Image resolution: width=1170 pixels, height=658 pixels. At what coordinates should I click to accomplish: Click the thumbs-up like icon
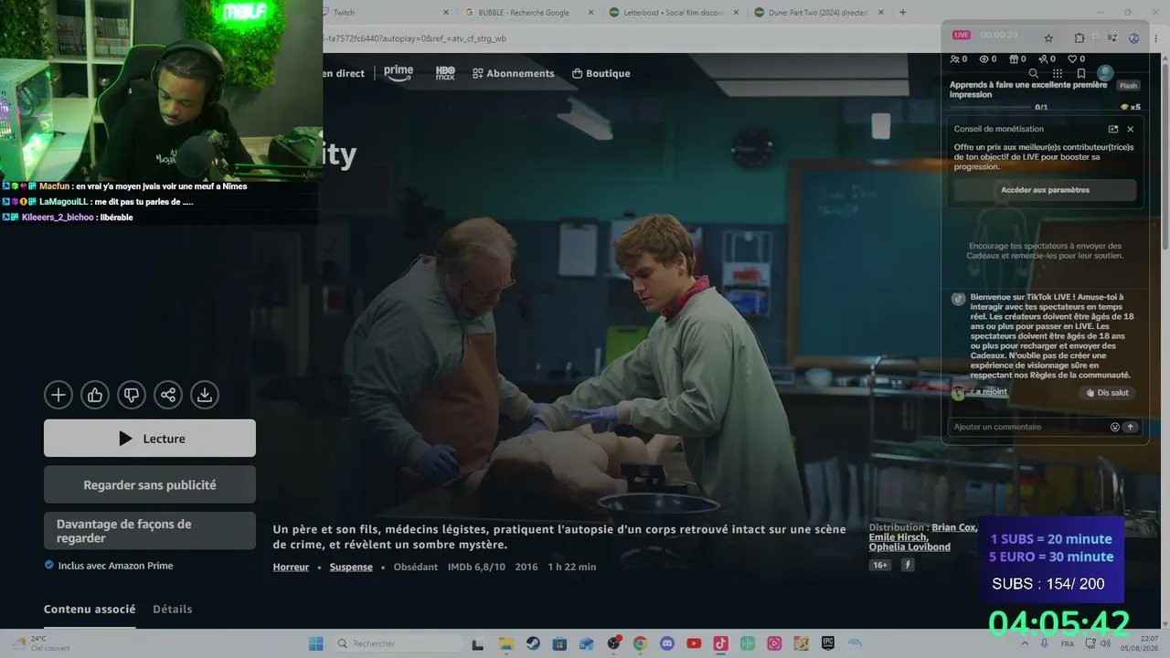click(95, 395)
